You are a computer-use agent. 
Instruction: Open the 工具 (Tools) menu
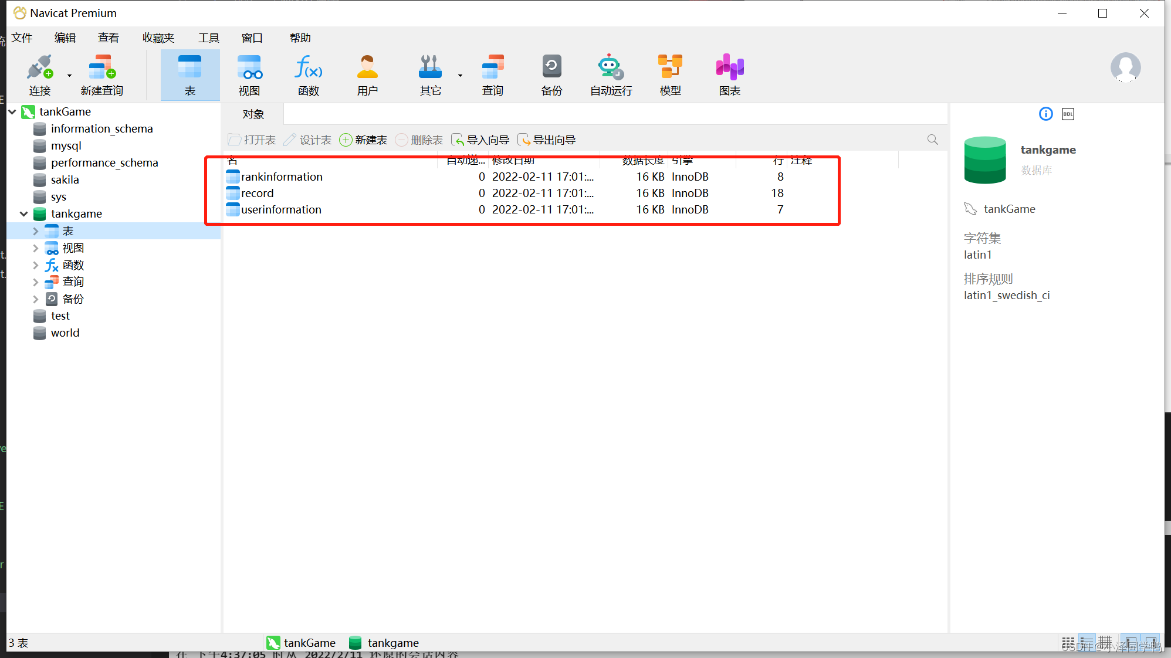[x=208, y=38]
